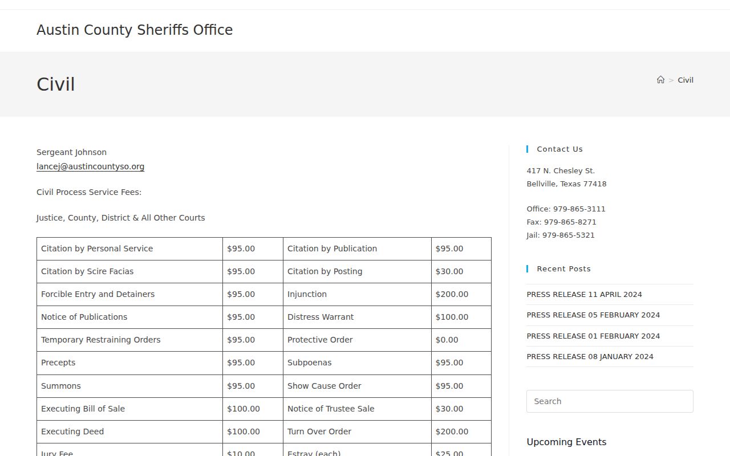Screen dimensions: 730x456
Task: Open PRESS RELEASE 05 FEBRUARY 2024
Action: pos(593,315)
